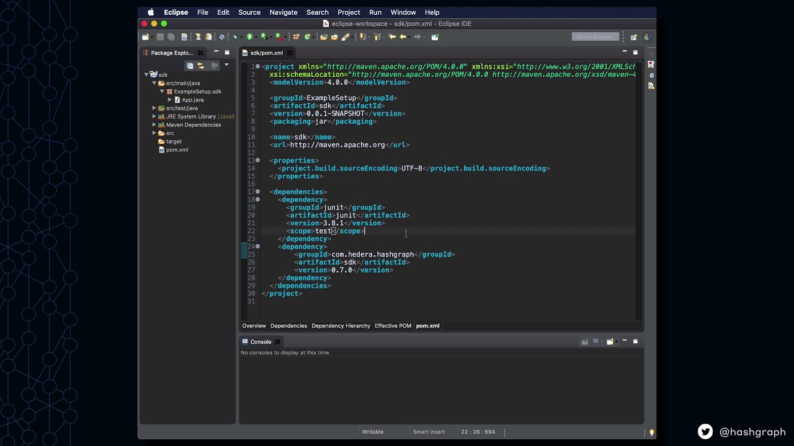Collapse the sdk project tree node
794x446 pixels.
(146, 74)
